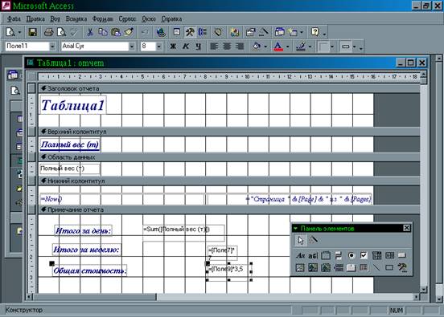This screenshot has width=444, height=317.
Task: Select the Rectangle tool in toolbox
Action: pos(389,267)
